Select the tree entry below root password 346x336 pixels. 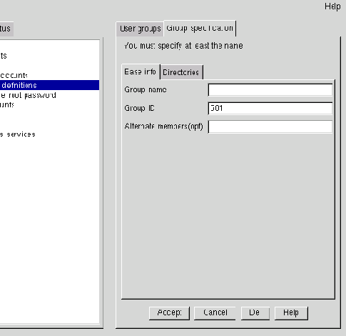7,105
